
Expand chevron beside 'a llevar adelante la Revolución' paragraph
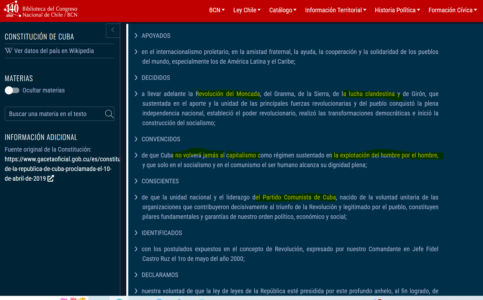(136, 94)
